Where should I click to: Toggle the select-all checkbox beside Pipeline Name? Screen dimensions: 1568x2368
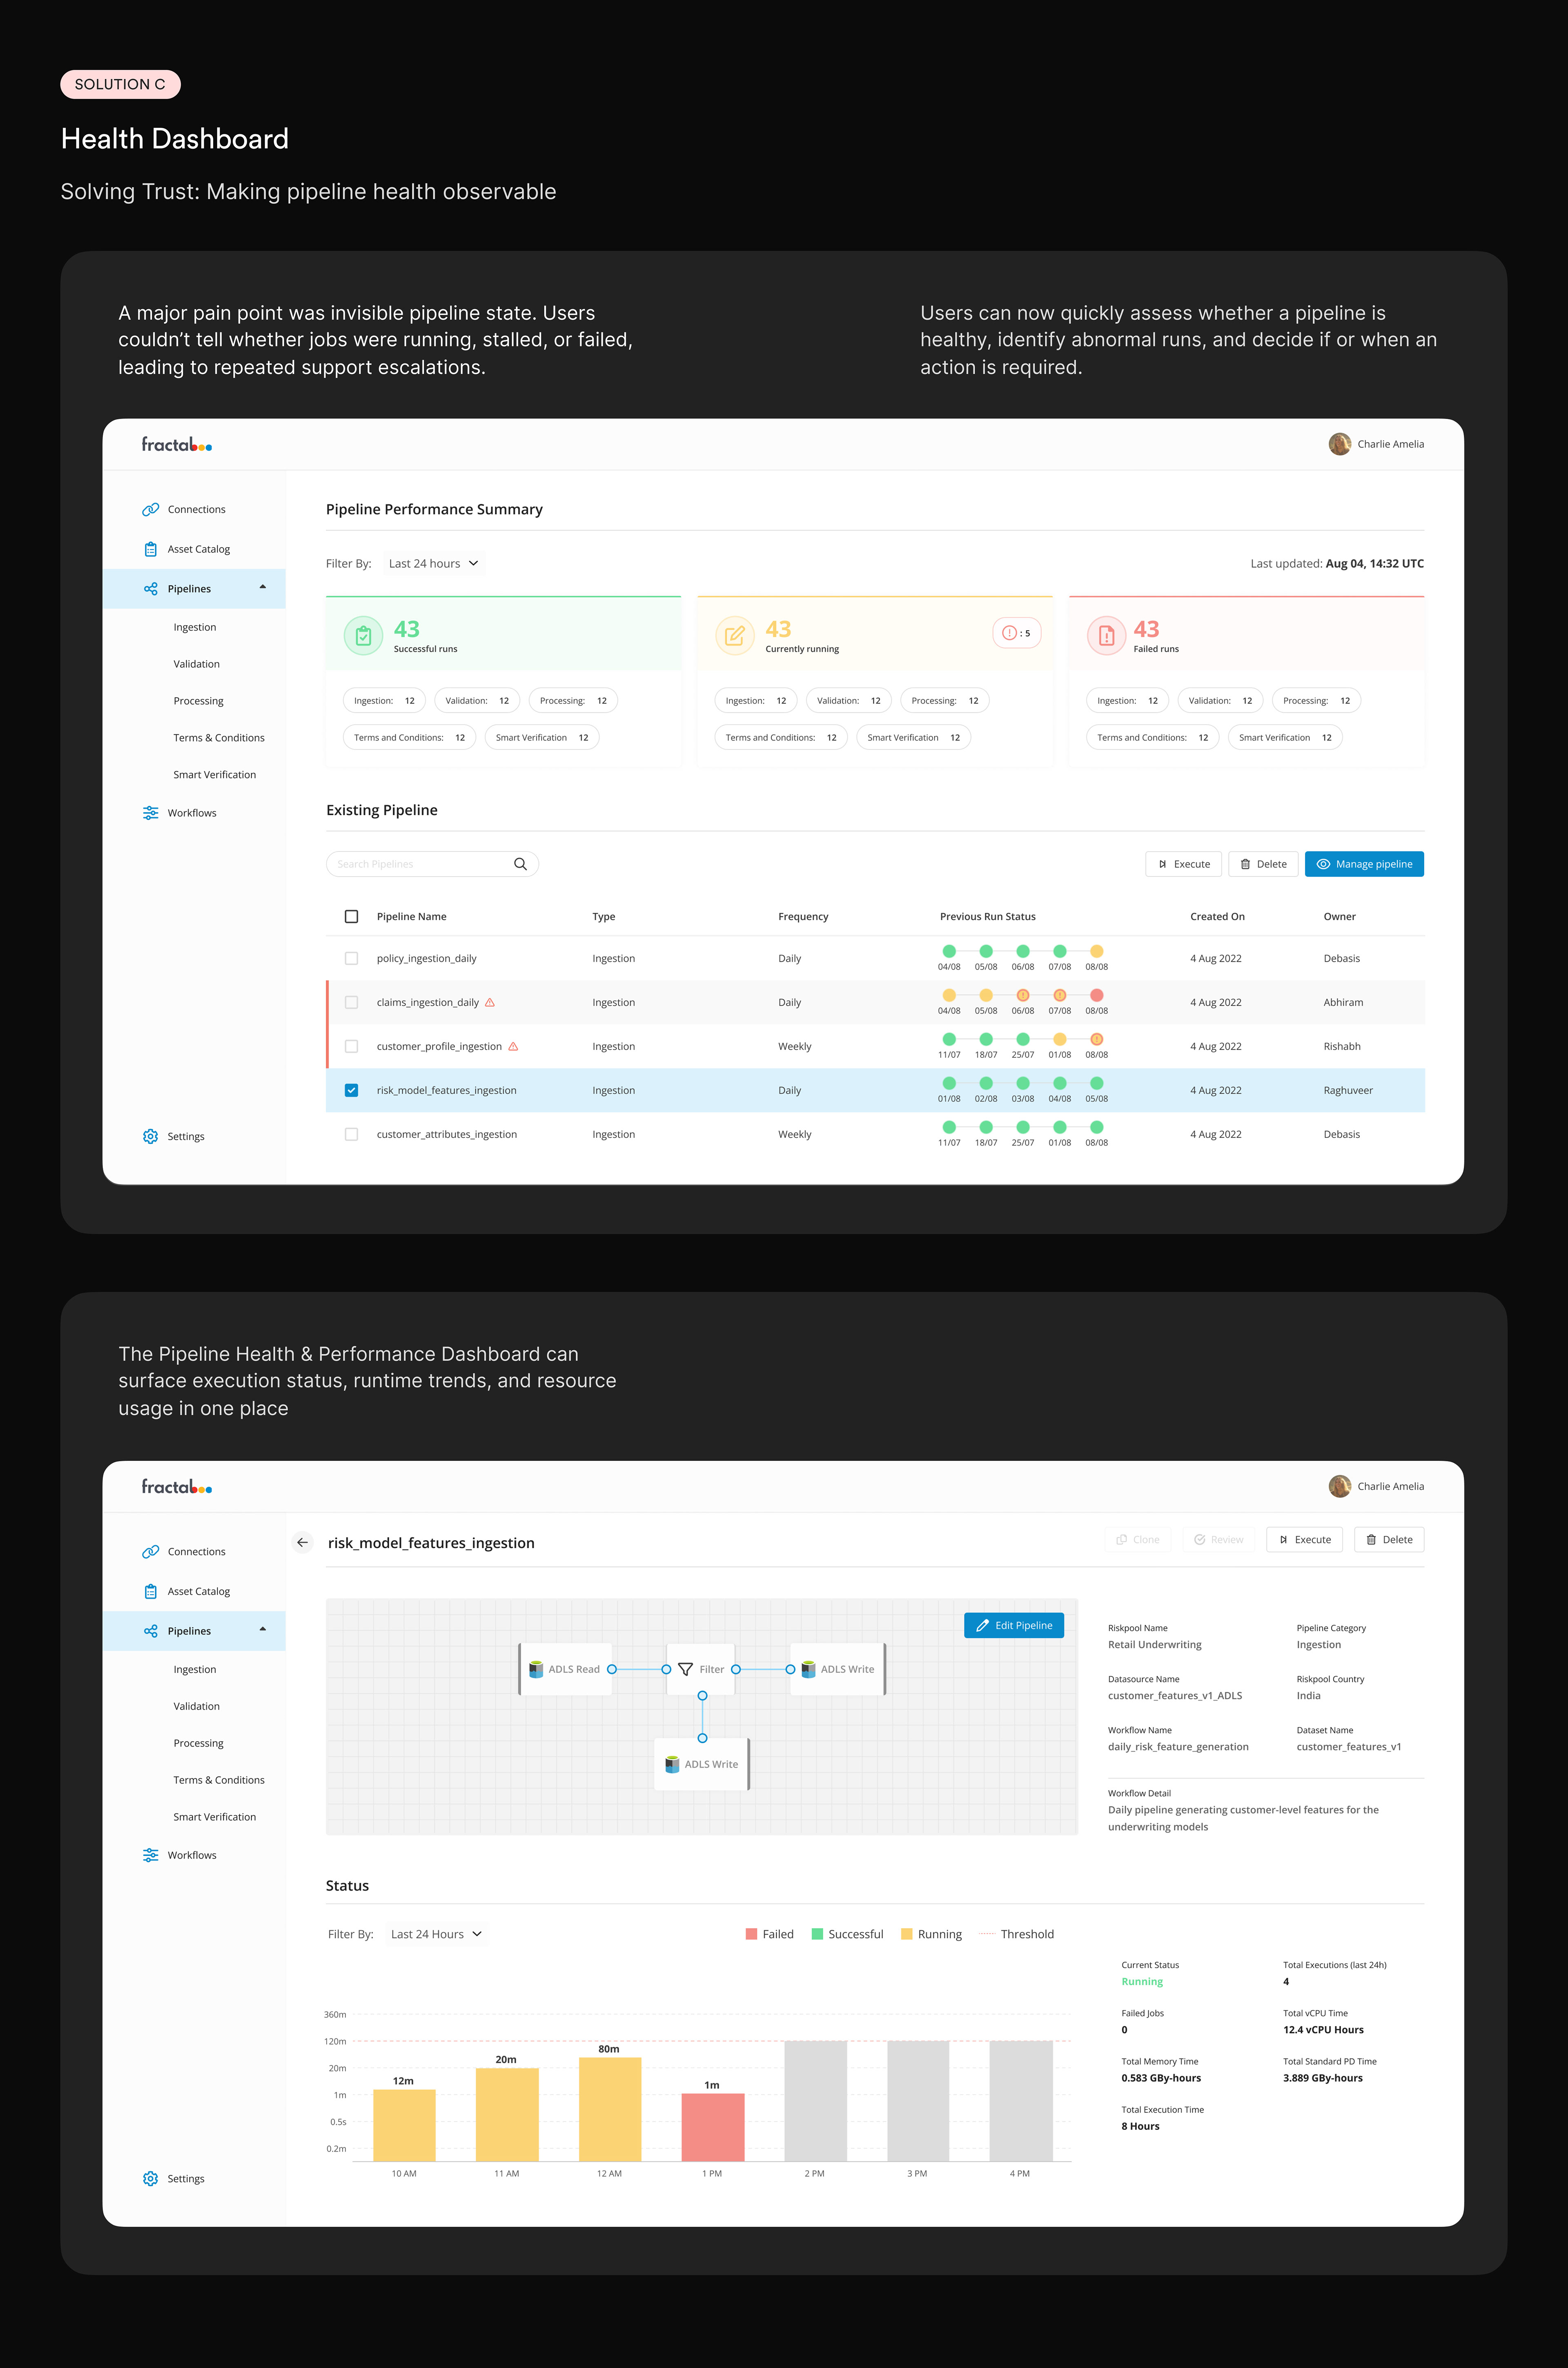pos(351,916)
